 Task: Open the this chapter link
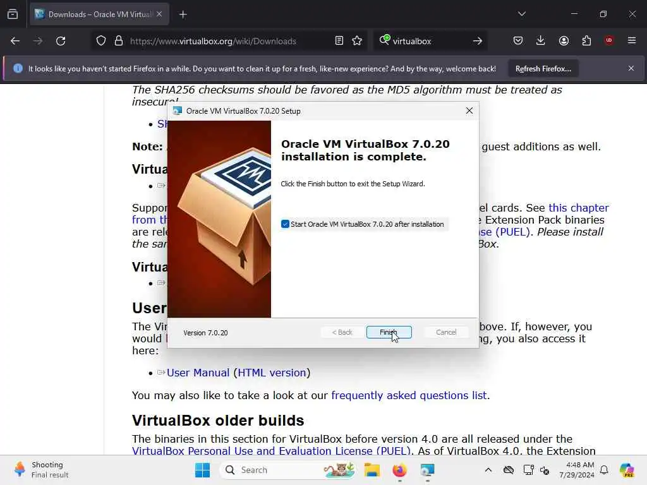579,208
